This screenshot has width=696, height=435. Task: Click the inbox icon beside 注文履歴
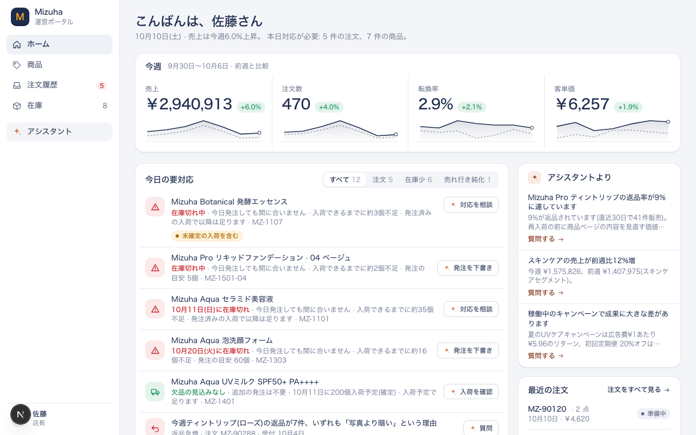[17, 85]
